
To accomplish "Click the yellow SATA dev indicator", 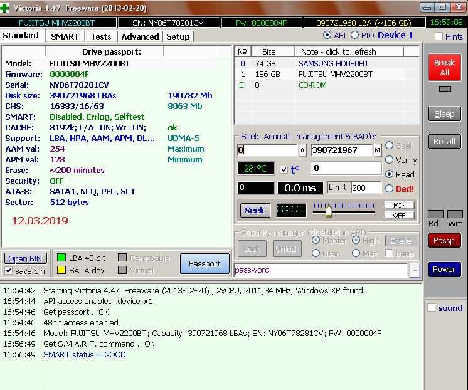I will 61,270.
